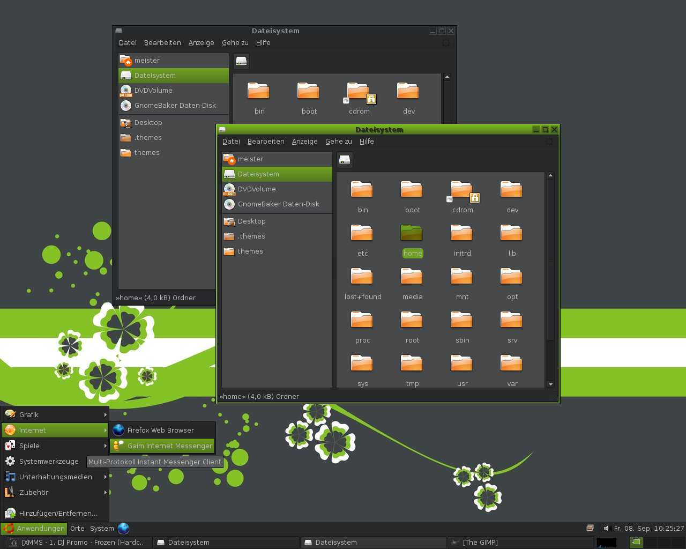Click the drive location button in front window
This screenshot has width=686, height=549.
(x=345, y=160)
